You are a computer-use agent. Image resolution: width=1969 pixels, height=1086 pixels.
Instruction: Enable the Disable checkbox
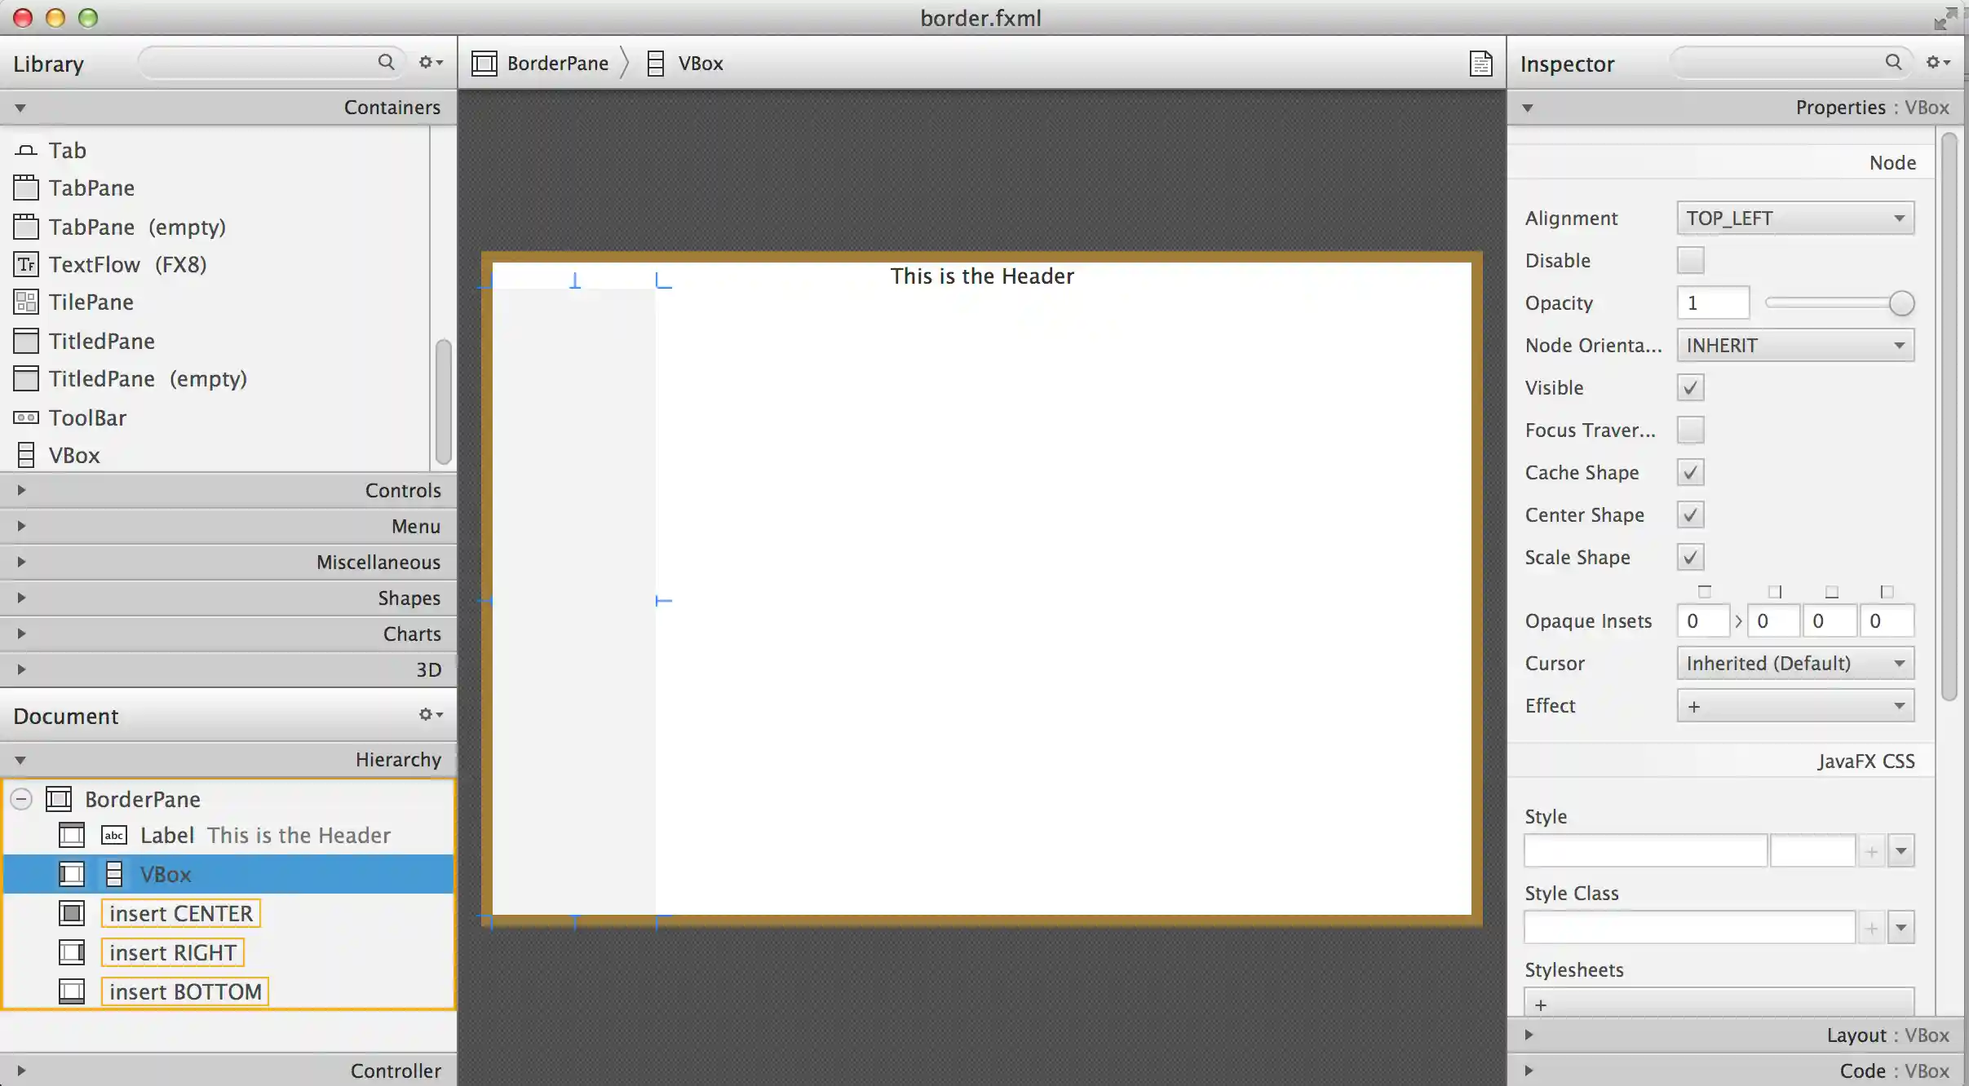[x=1690, y=261]
